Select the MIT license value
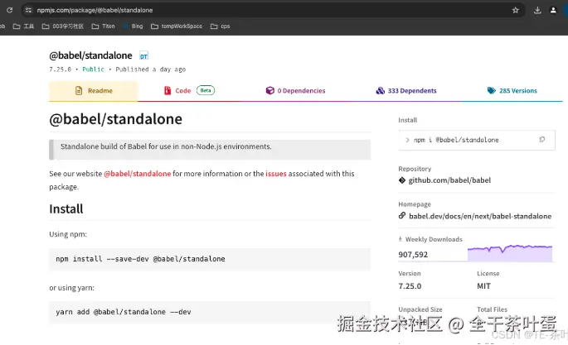 483,286
